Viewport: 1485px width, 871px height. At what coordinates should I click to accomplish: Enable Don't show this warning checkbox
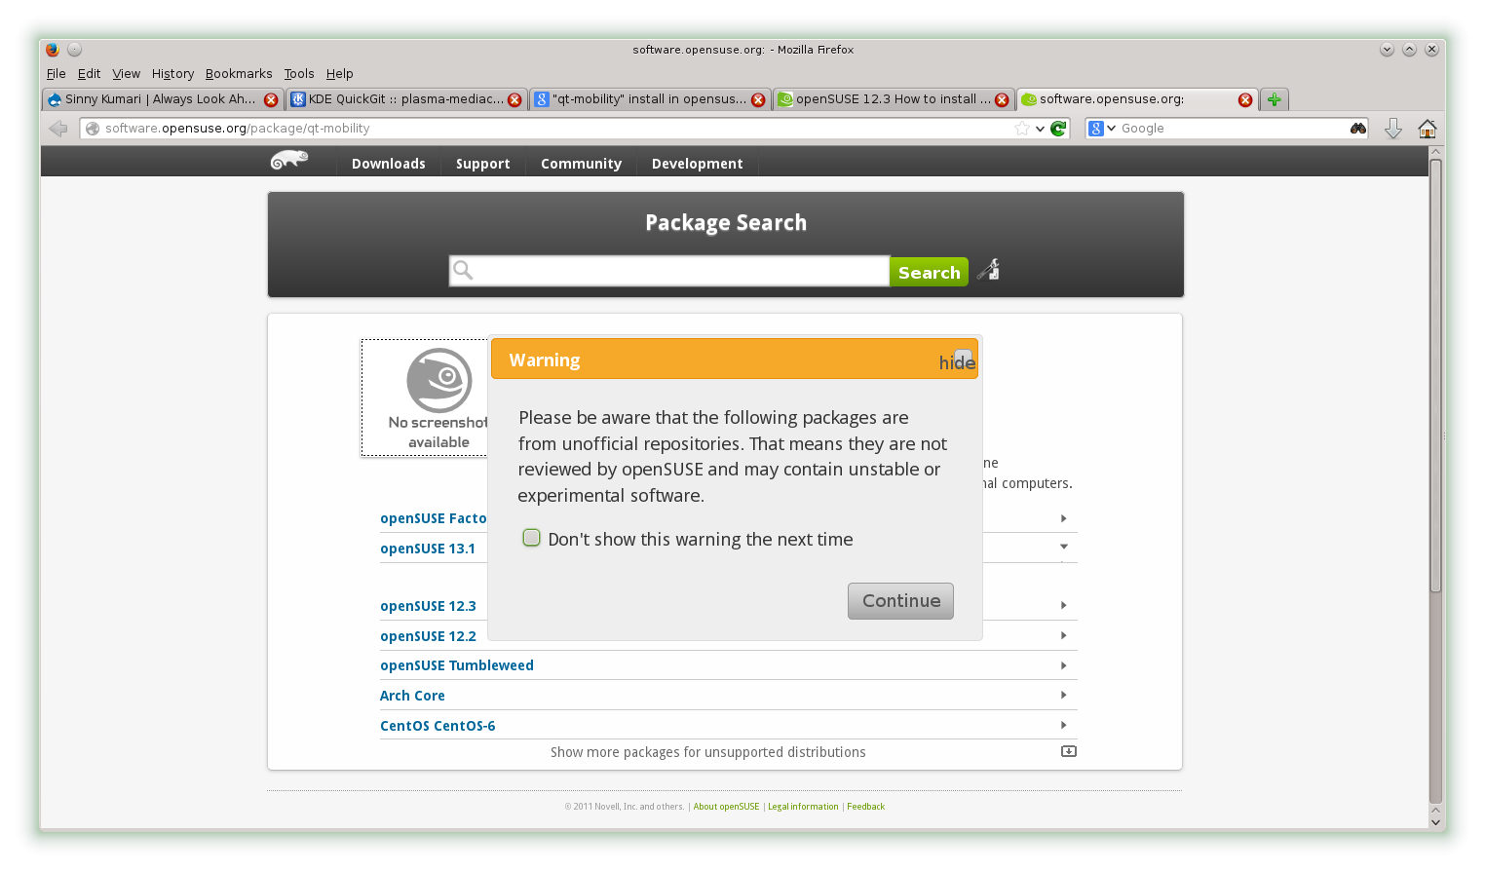(x=531, y=538)
